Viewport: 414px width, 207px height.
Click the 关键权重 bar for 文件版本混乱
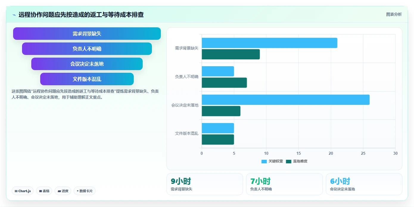(x=218, y=128)
